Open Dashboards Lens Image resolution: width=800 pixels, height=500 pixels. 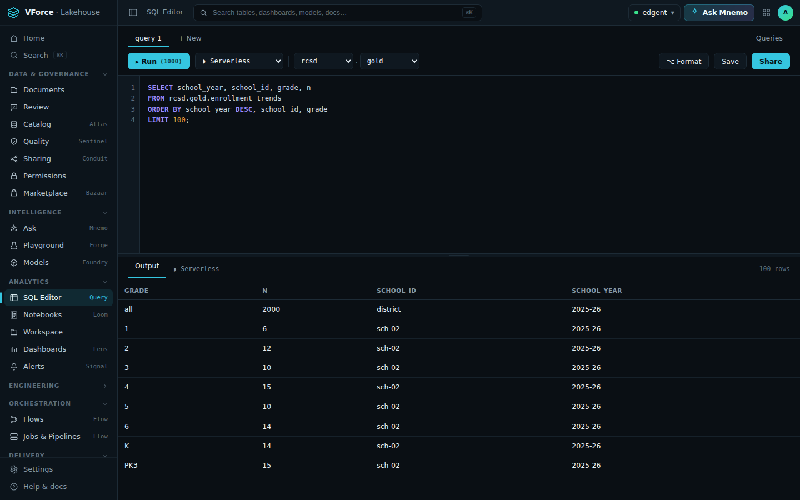pyautogui.click(x=58, y=349)
